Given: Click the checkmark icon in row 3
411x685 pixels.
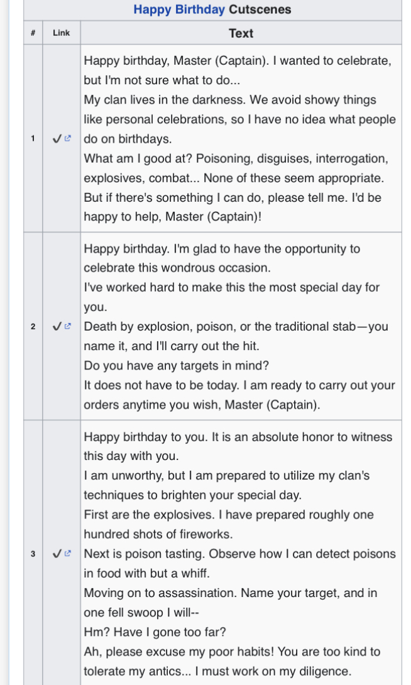Looking at the screenshot, I should point(57,554).
